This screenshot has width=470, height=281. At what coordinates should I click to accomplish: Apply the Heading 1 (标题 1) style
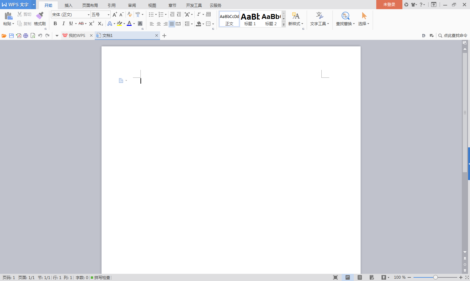tap(250, 19)
